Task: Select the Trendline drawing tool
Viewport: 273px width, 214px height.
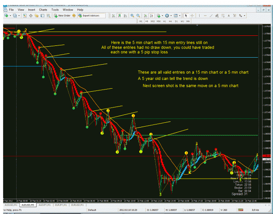Action: point(211,16)
